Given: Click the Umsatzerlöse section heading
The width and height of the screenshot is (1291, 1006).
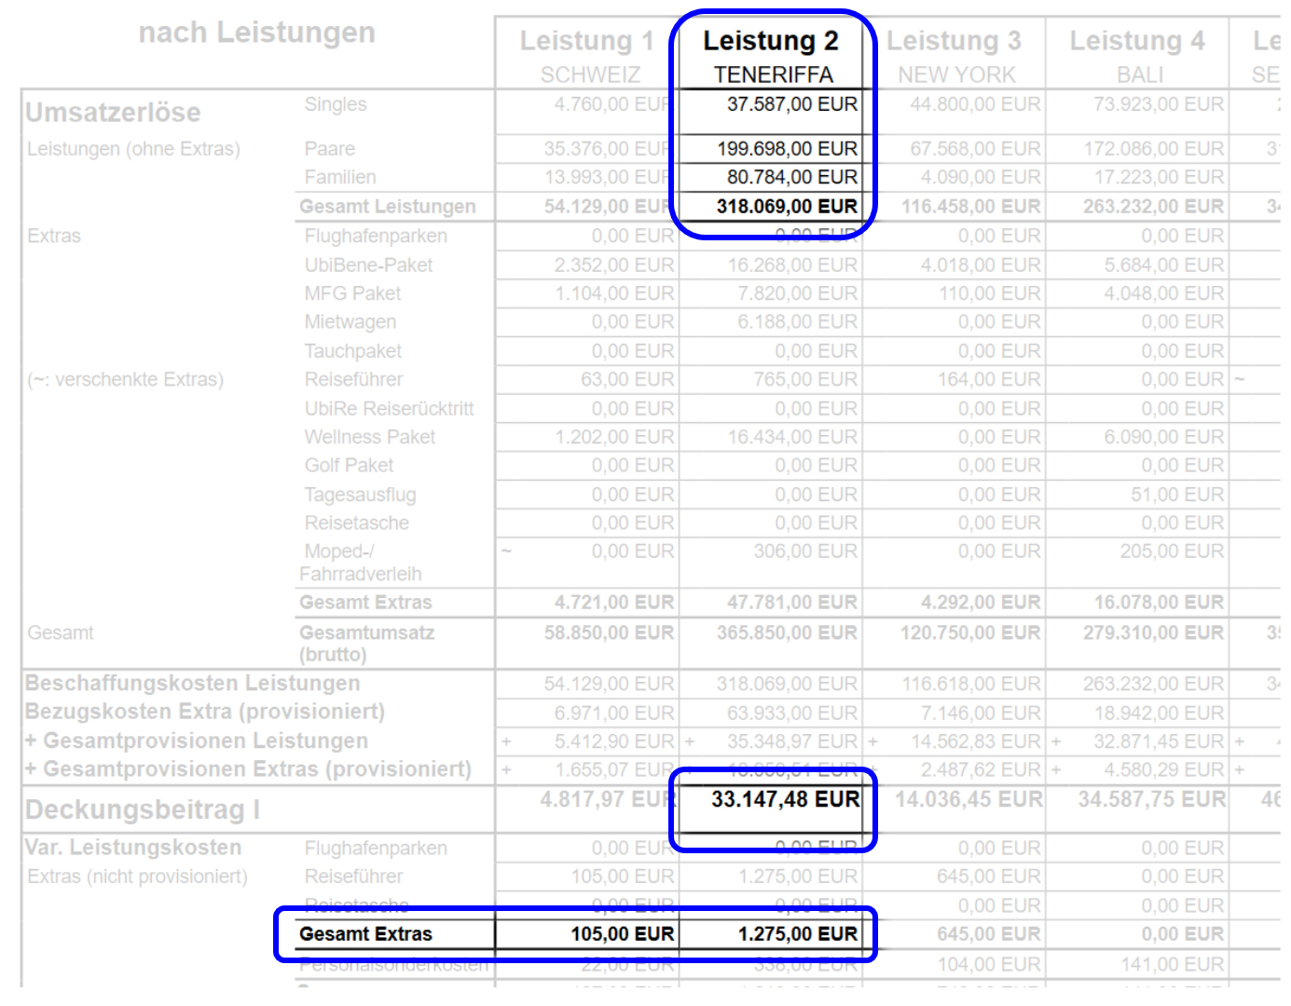Looking at the screenshot, I should coord(113,113).
